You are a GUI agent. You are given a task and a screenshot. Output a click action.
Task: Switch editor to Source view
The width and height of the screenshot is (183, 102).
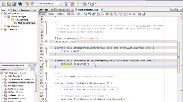pos(42,14)
